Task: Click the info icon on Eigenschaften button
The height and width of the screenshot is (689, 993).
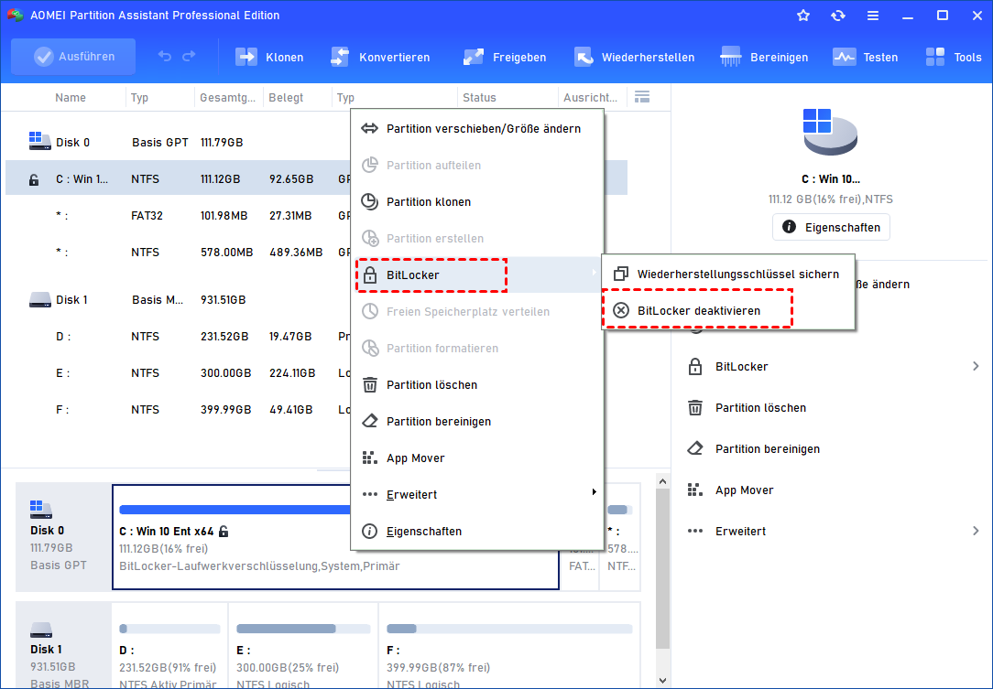Action: 789,227
